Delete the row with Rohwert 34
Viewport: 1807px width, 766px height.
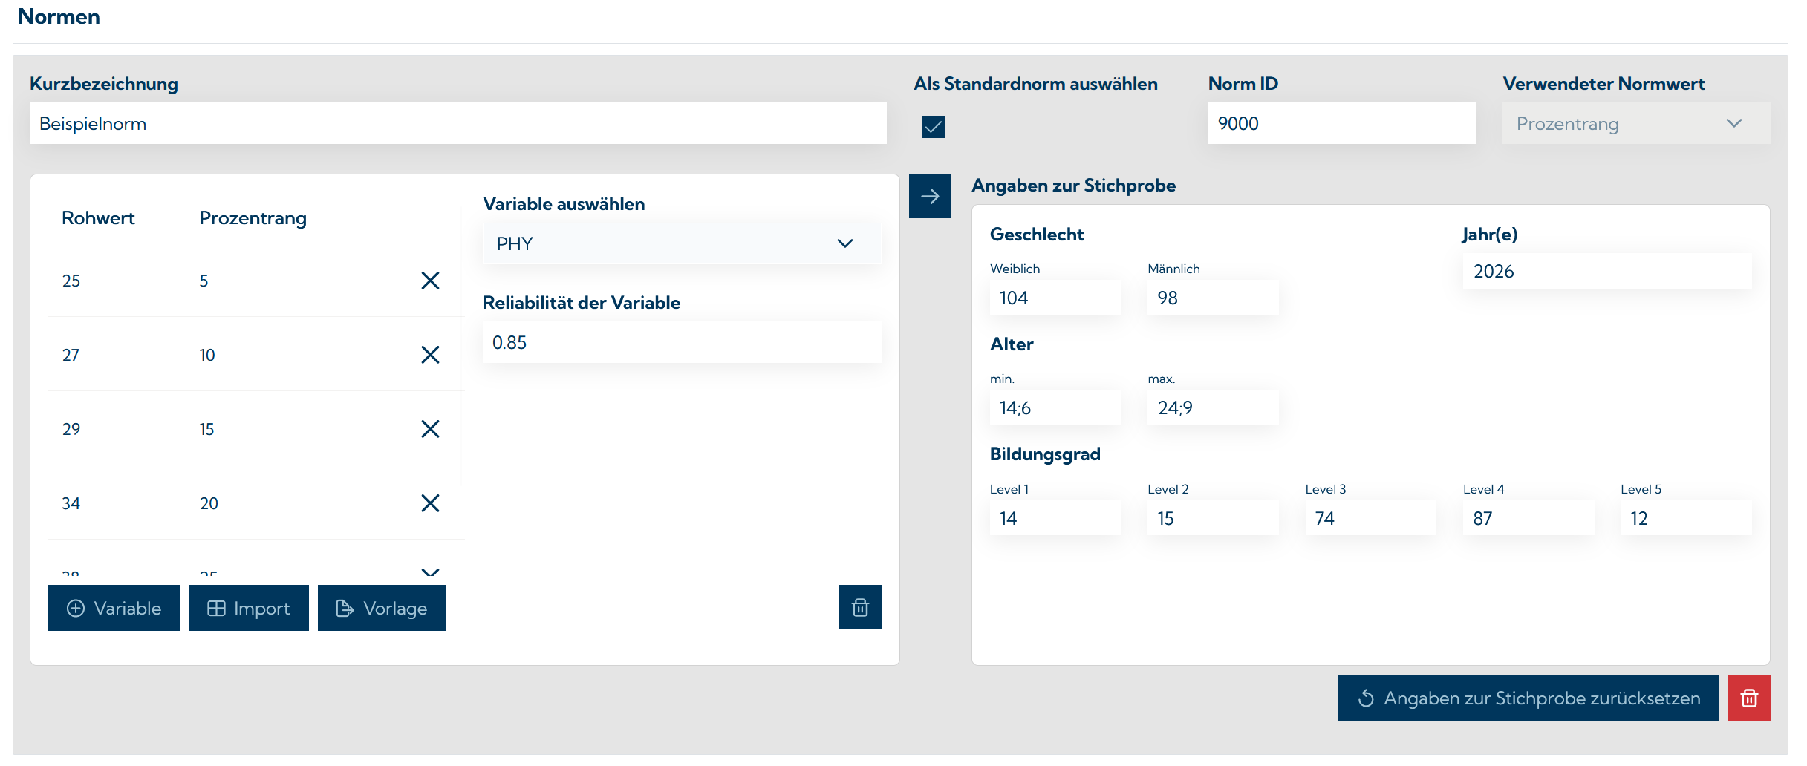click(x=430, y=503)
